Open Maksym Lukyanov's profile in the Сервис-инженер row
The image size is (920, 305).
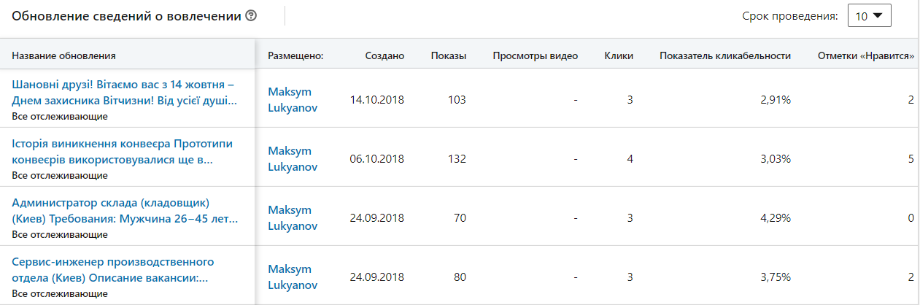point(293,277)
